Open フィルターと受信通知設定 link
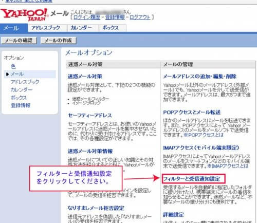The image size is (257, 223). 192,179
